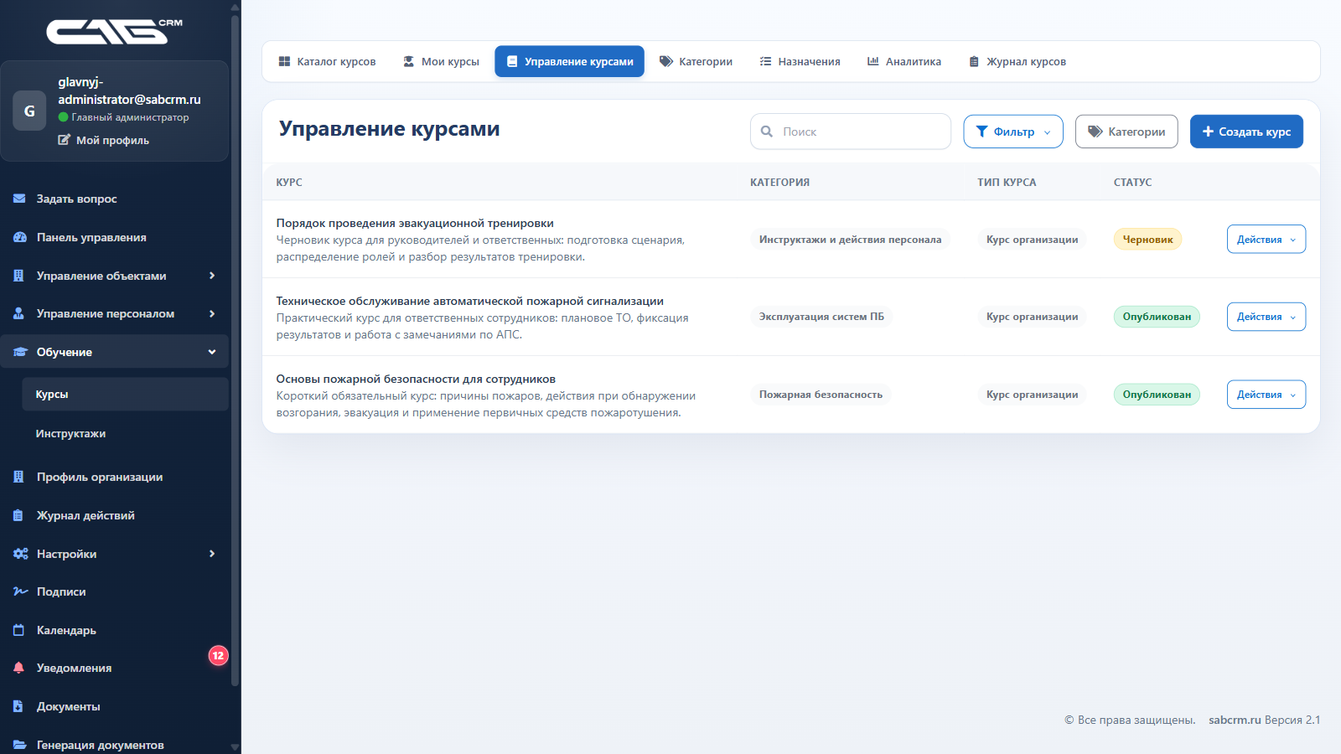Screen dimensions: 1341x754
Task: Click Курс организации tag in Черновик row
Action: tap(1032, 239)
